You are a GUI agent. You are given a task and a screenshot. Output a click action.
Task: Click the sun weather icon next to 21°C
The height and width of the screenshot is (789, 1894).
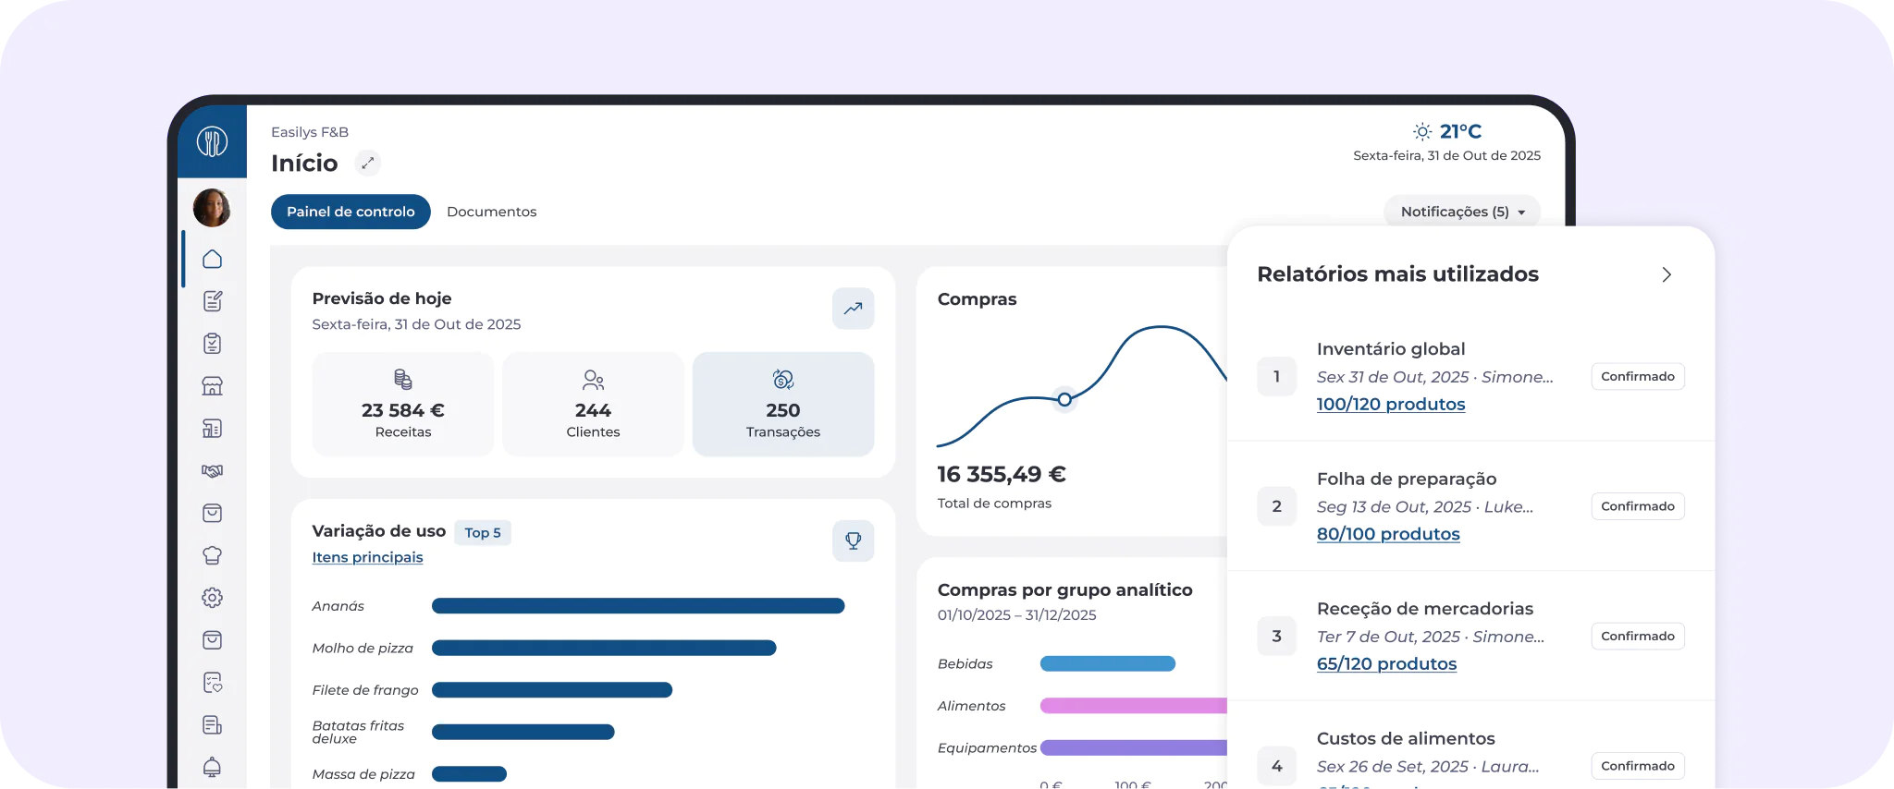tap(1422, 131)
